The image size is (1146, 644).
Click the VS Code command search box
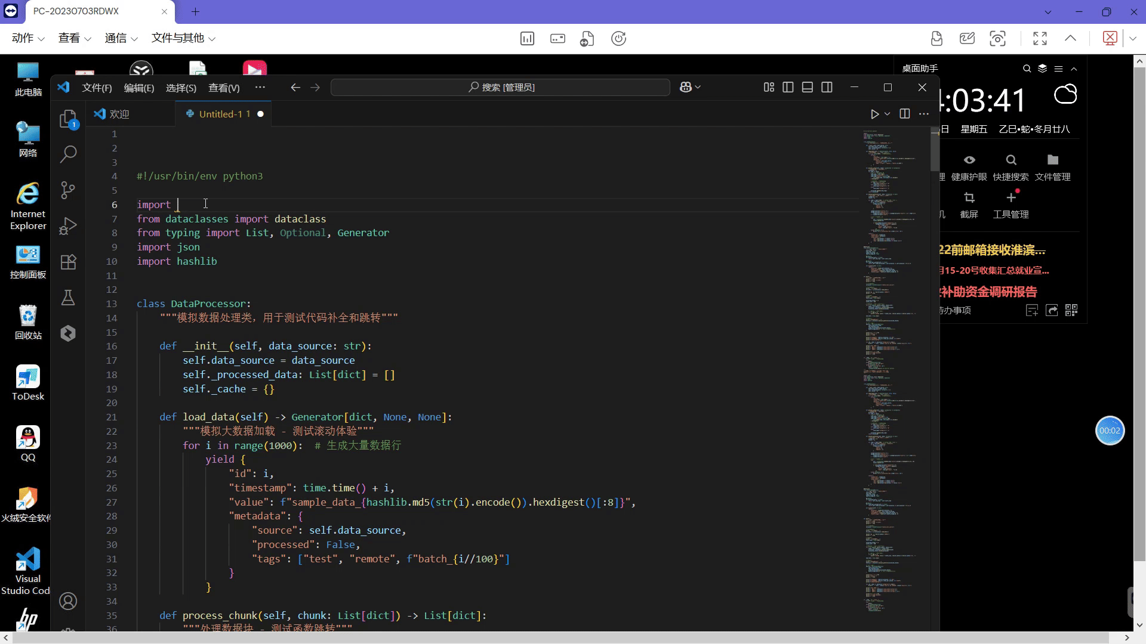click(x=500, y=87)
